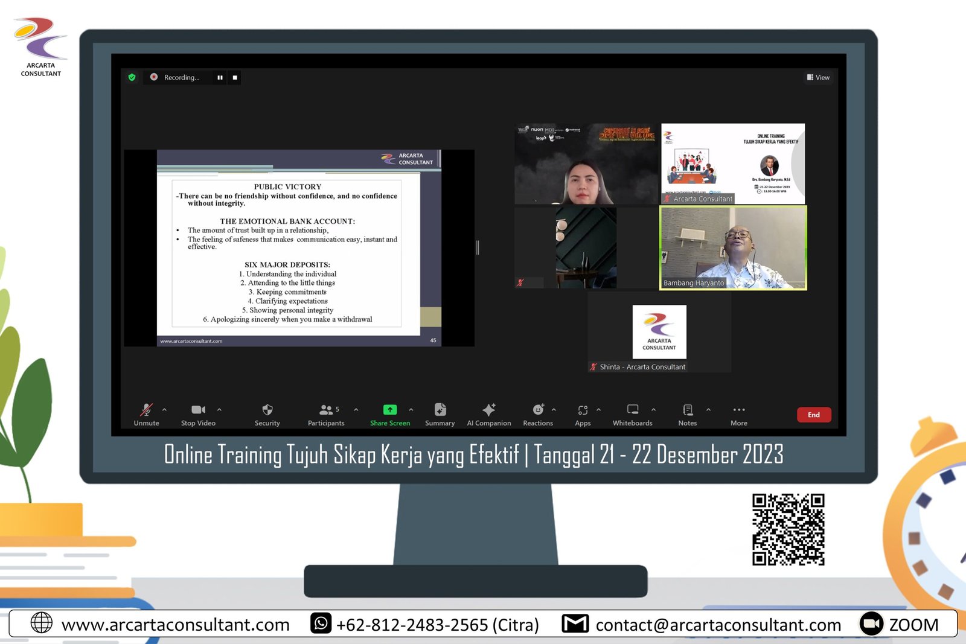The height and width of the screenshot is (644, 966).
Task: Unmute the microphone
Action: pos(146,410)
